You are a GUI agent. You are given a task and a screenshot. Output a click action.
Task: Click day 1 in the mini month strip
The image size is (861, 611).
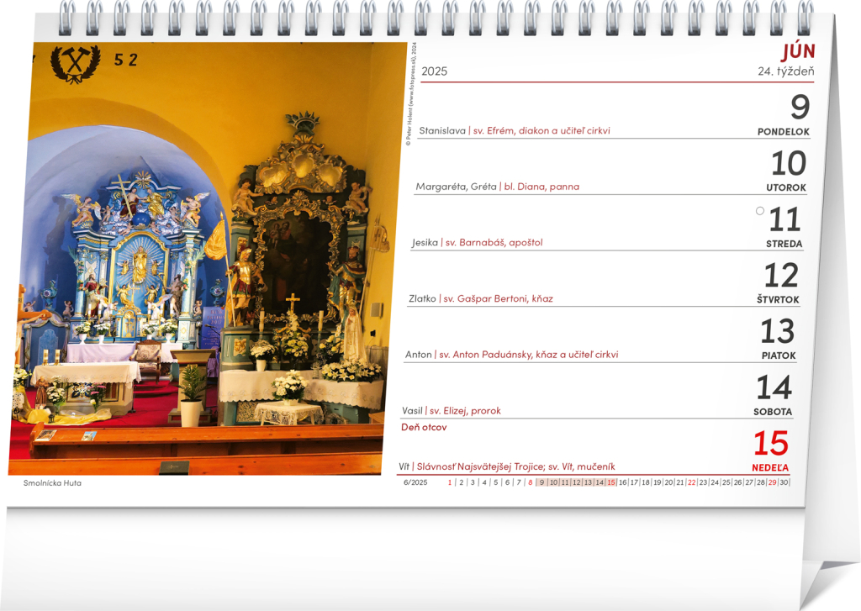tap(450, 482)
